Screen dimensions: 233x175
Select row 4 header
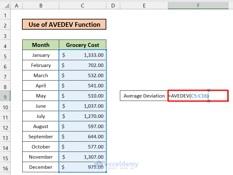click(x=5, y=46)
